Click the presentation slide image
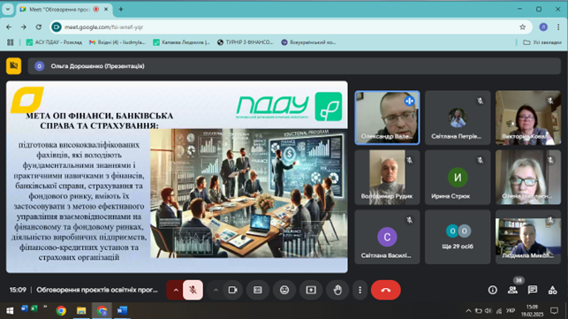 coord(249,194)
